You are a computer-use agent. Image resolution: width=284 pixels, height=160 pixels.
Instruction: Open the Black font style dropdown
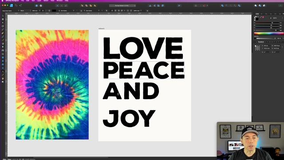click(x=25, y=11)
